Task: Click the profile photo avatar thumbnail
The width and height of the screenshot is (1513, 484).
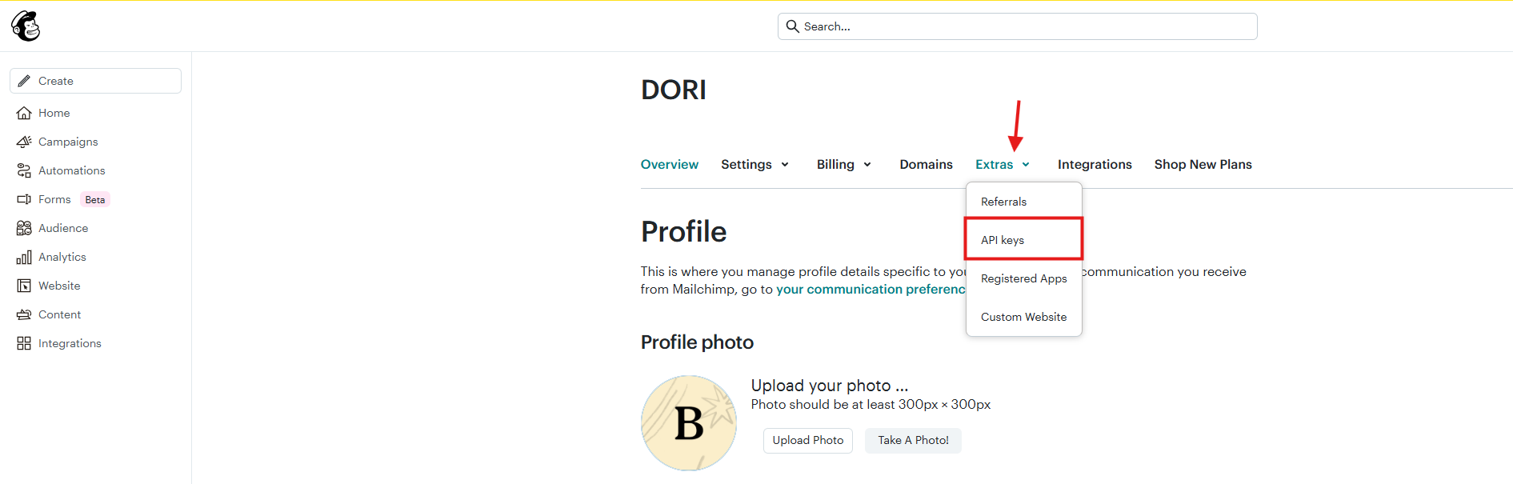Action: (688, 422)
